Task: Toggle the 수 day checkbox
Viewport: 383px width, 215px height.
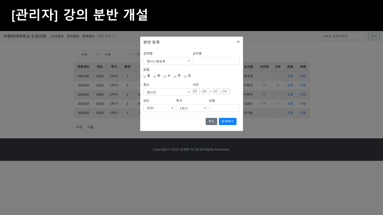Action: point(165,76)
